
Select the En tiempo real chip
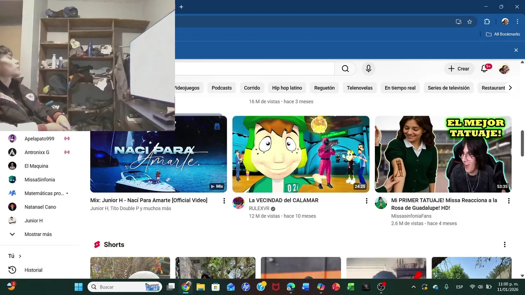400,88
